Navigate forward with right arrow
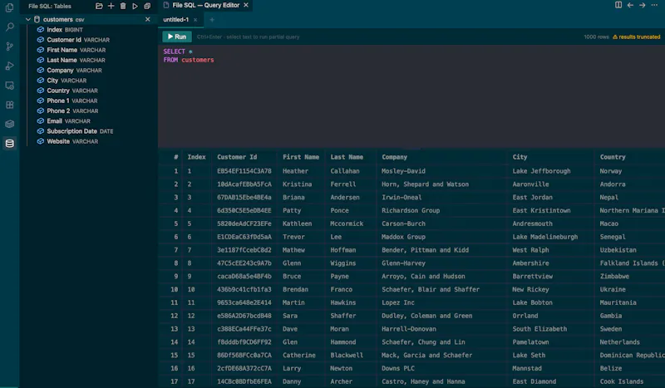 [x=642, y=5]
